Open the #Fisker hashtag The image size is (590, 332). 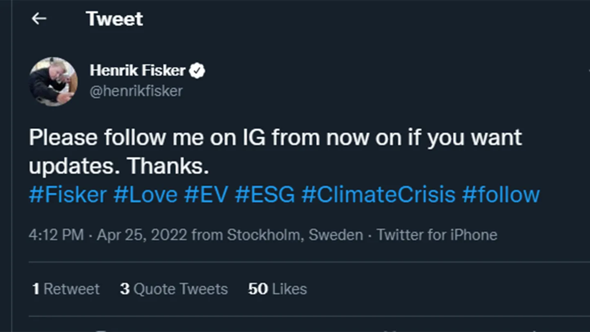point(68,195)
